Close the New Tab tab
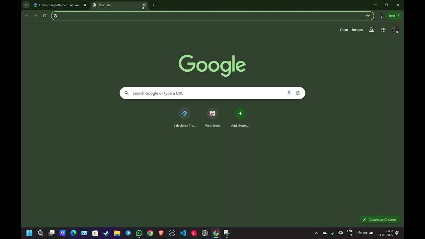 coord(144,5)
